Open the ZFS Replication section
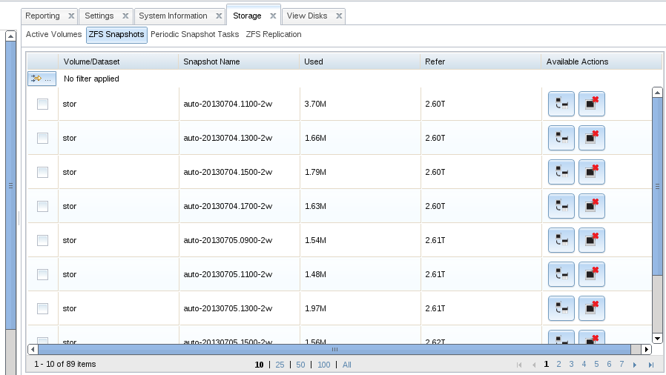 pyautogui.click(x=273, y=35)
